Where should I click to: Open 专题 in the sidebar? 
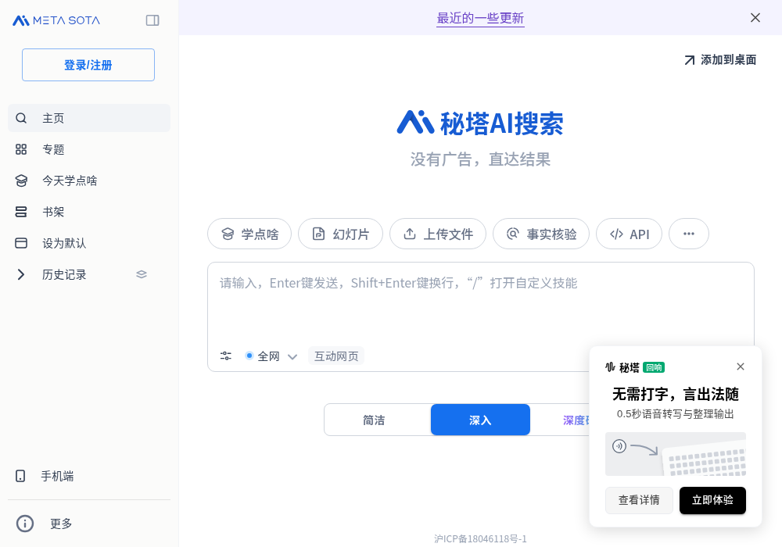[x=89, y=149]
